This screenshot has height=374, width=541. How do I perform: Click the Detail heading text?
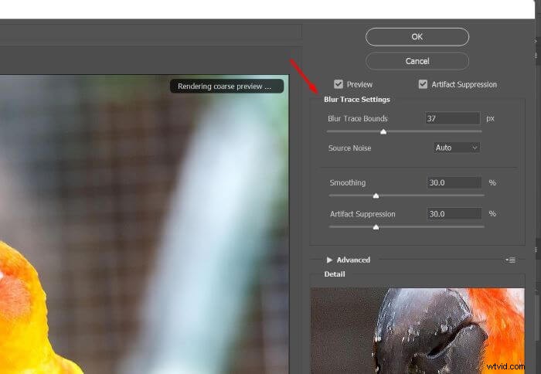coord(335,274)
